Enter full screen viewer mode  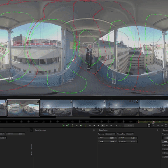tap(166, 126)
